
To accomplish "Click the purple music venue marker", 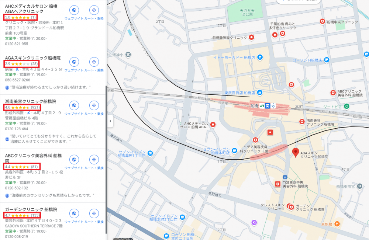I will point(254,222).
